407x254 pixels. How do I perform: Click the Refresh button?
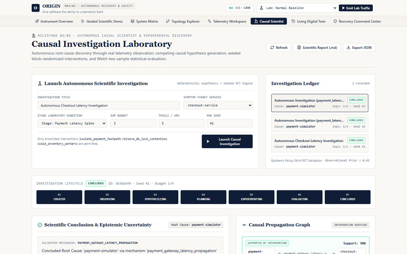point(279,47)
